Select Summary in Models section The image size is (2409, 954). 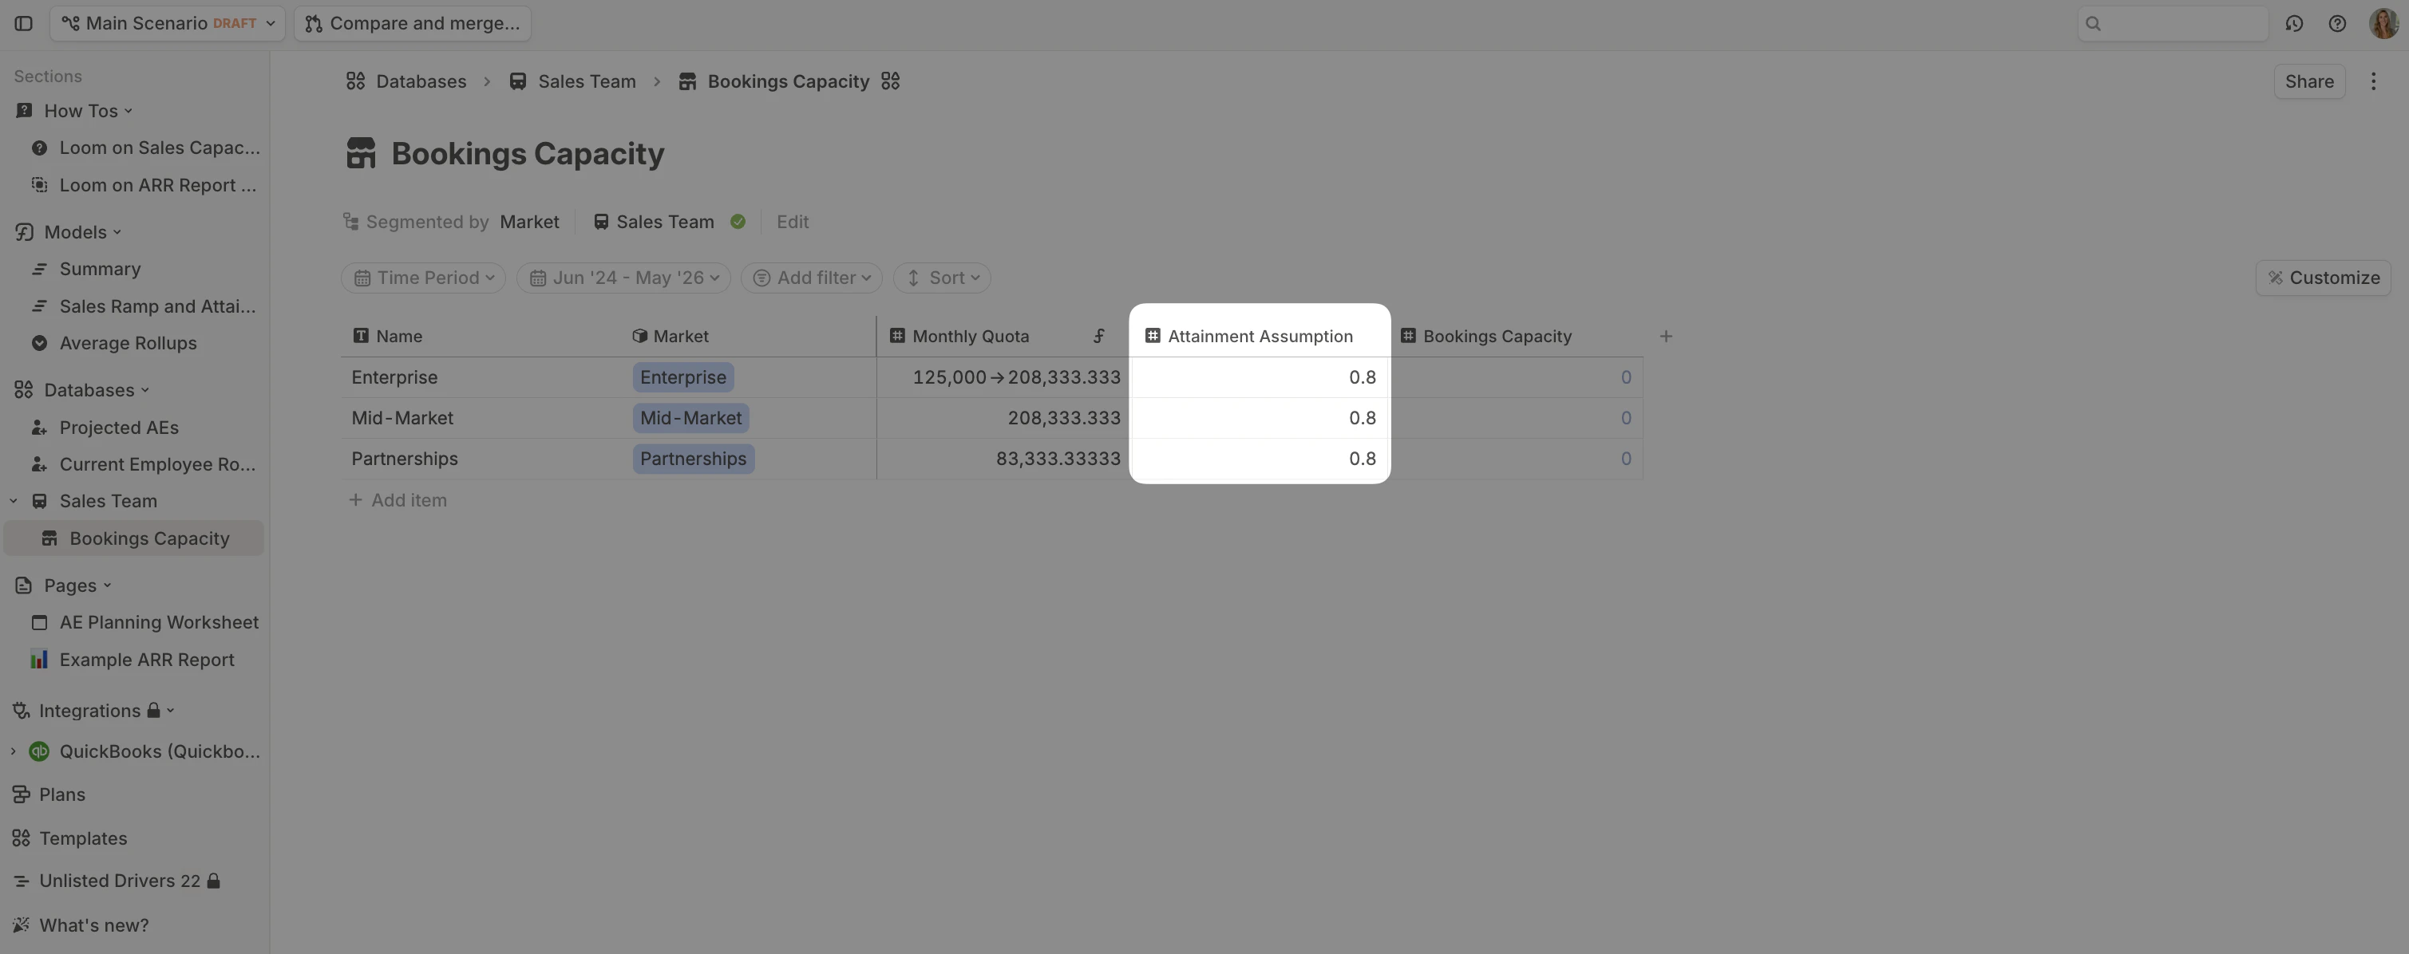pos(100,269)
